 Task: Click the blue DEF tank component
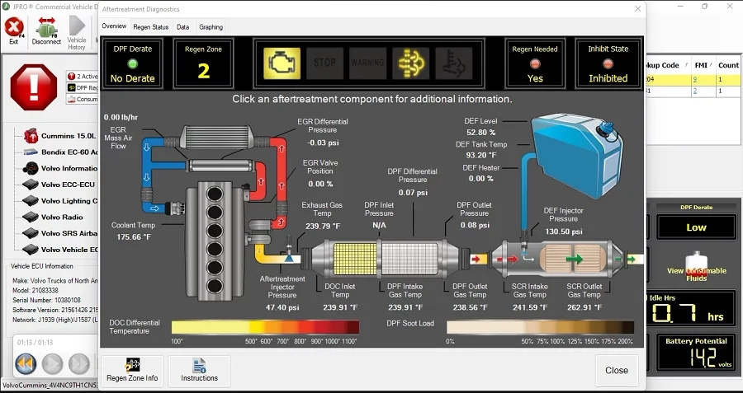(577, 155)
